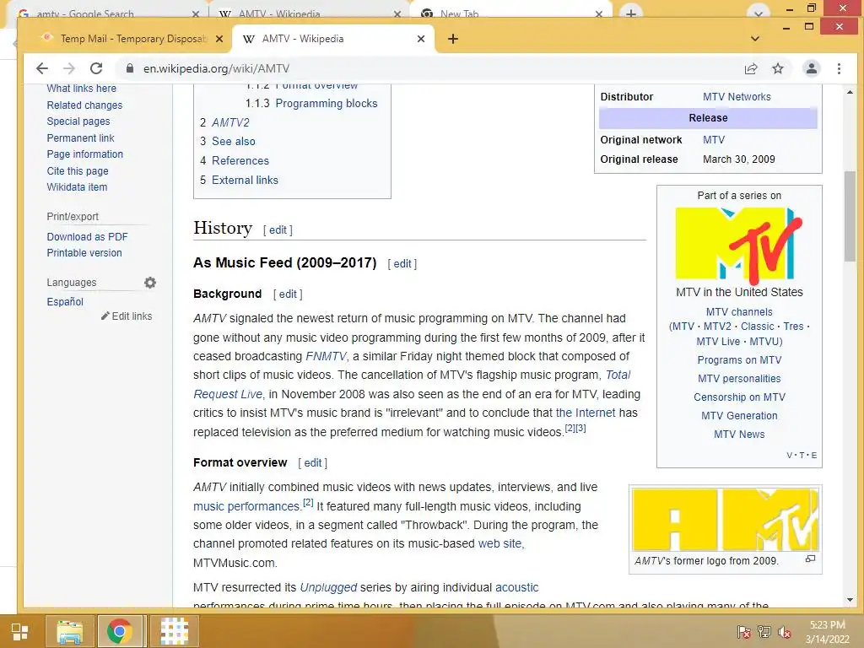Open the Wikidata item link
The image size is (864, 648).
(x=77, y=186)
